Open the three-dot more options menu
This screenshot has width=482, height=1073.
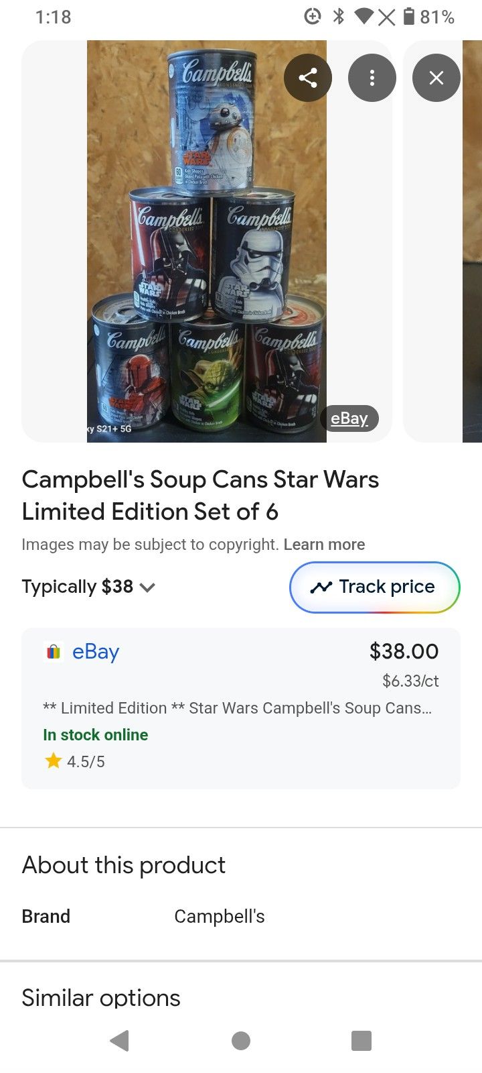(x=372, y=78)
